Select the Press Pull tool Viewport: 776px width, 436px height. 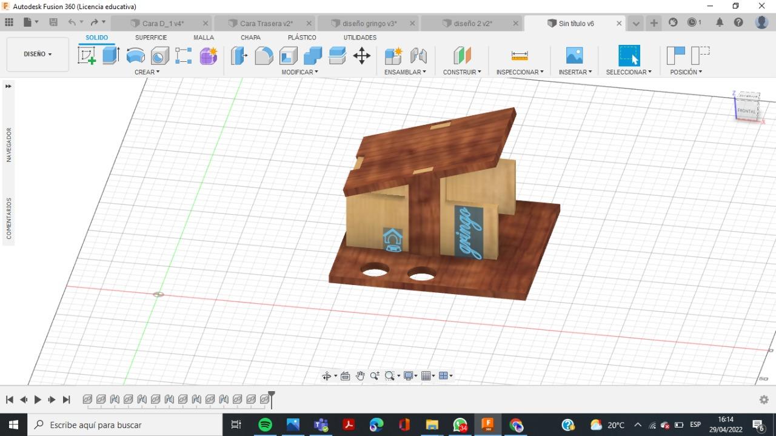click(x=239, y=56)
